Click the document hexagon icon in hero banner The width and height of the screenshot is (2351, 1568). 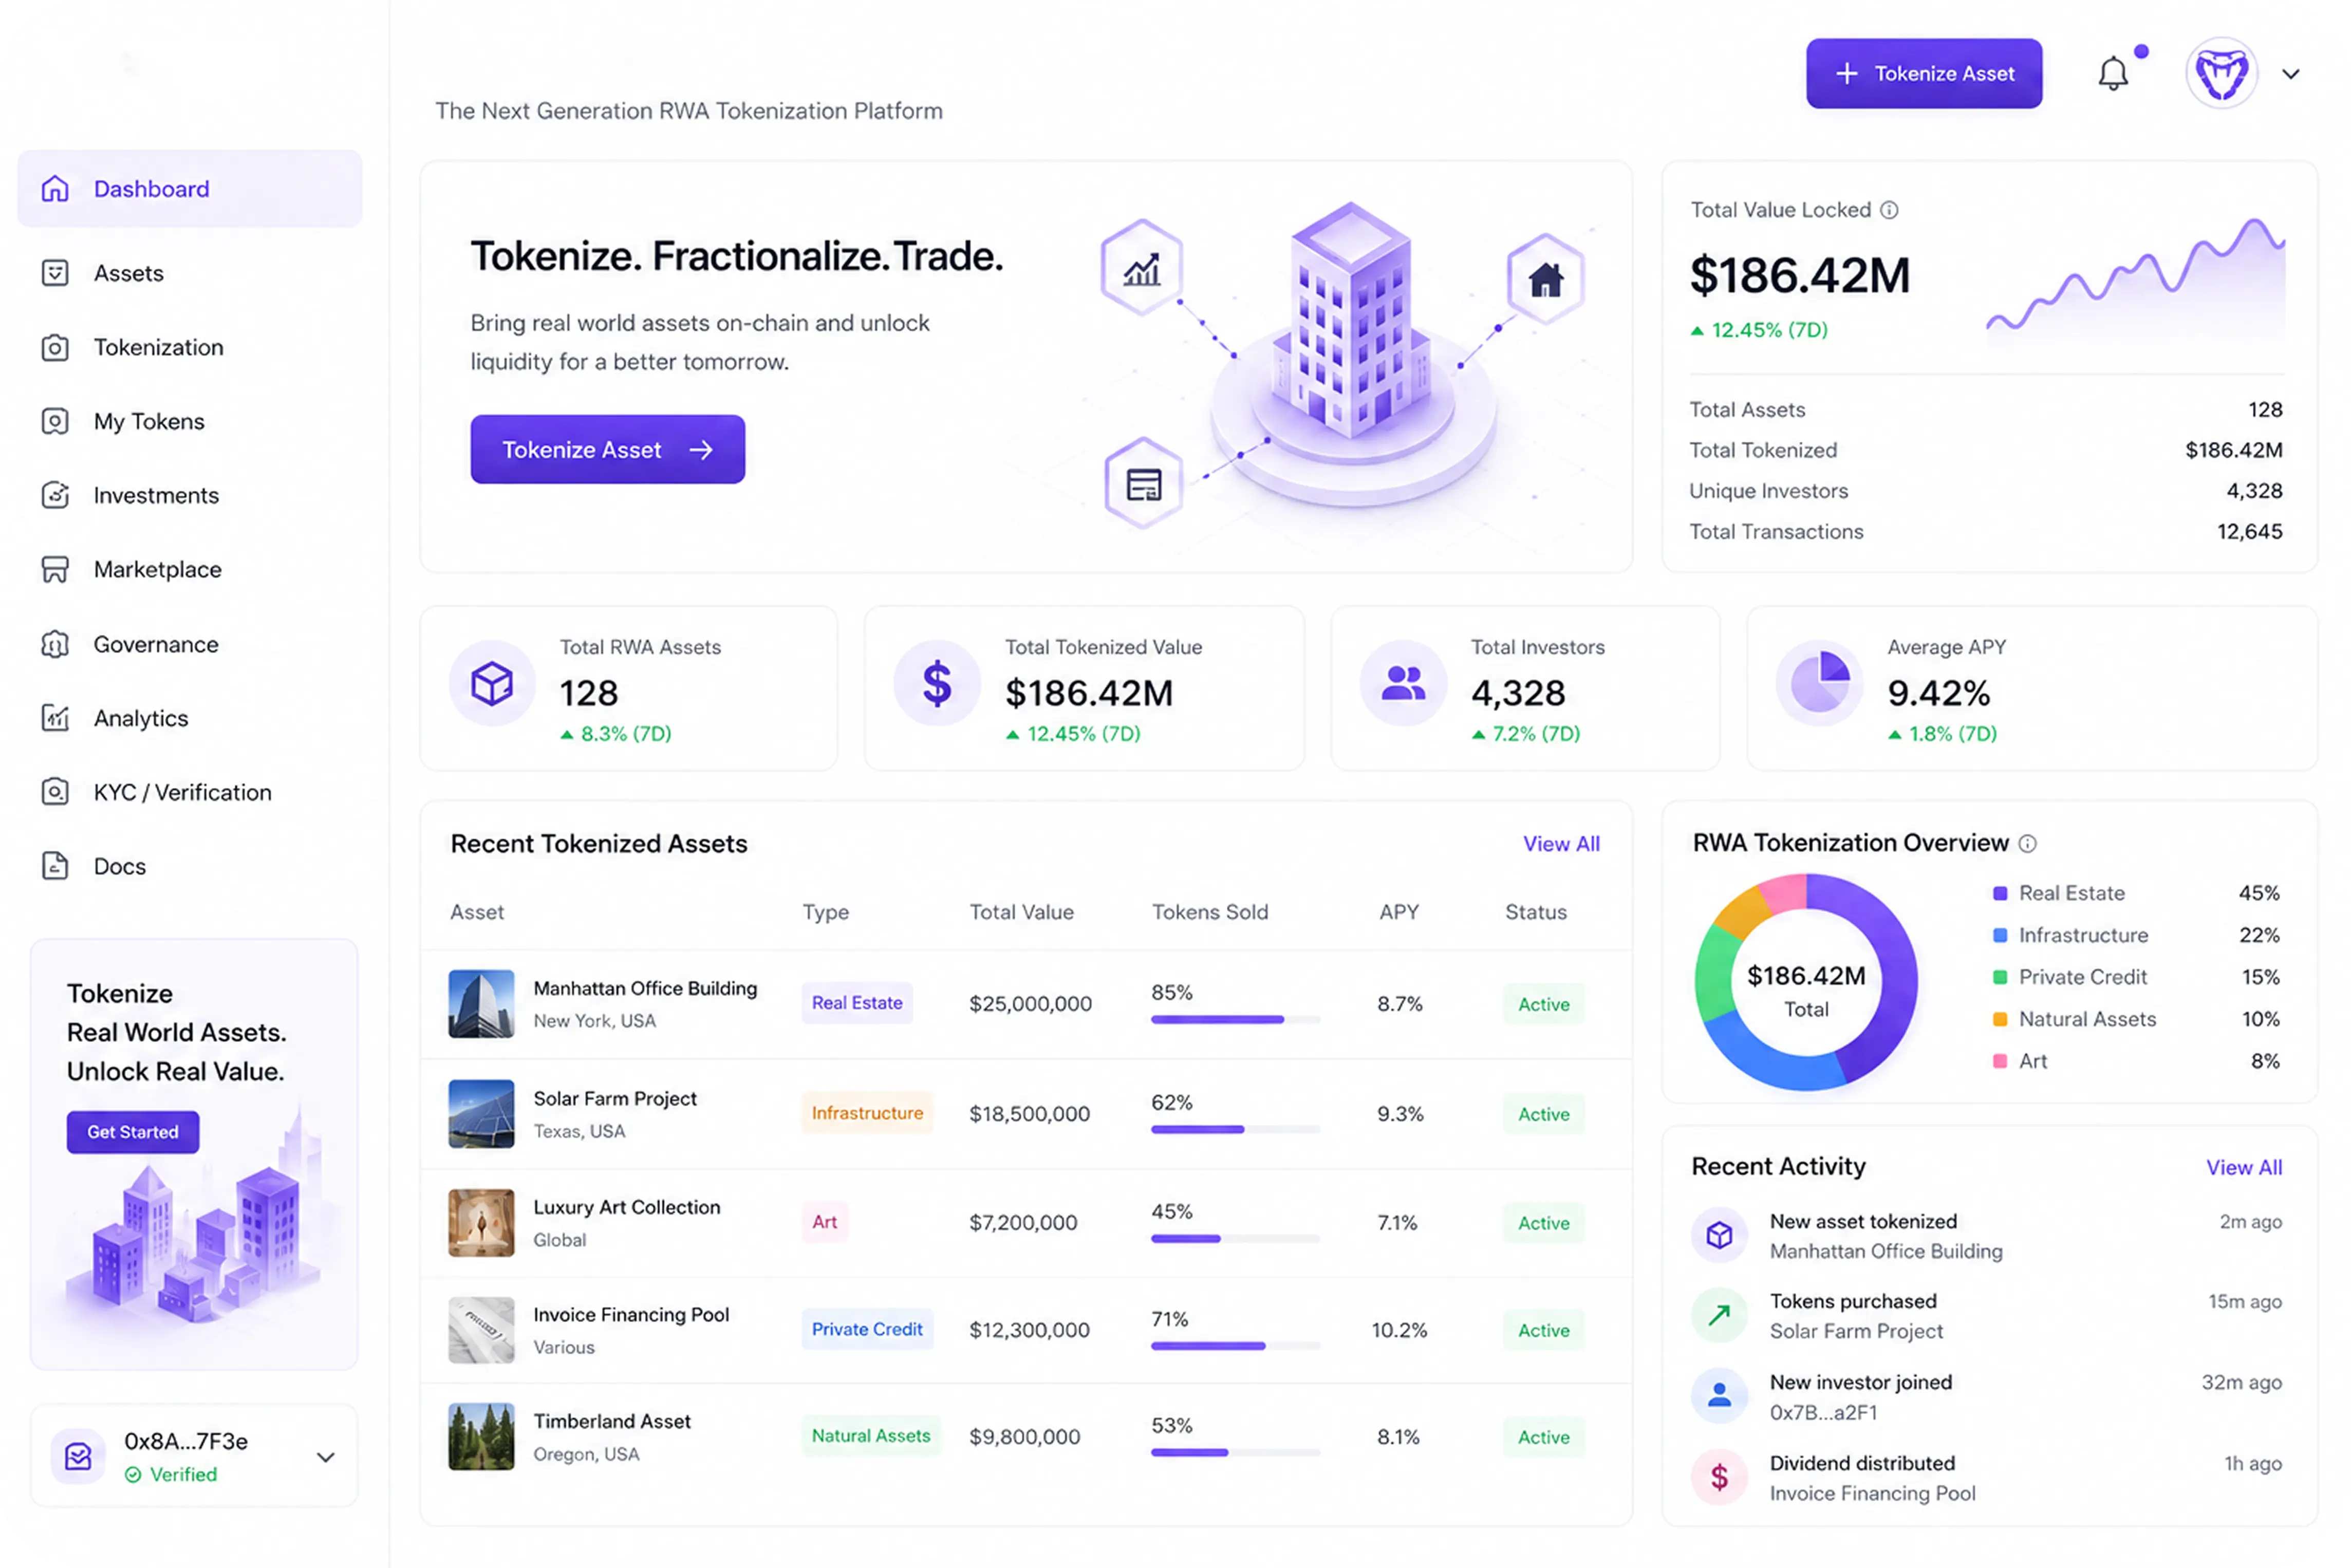pos(1144,484)
